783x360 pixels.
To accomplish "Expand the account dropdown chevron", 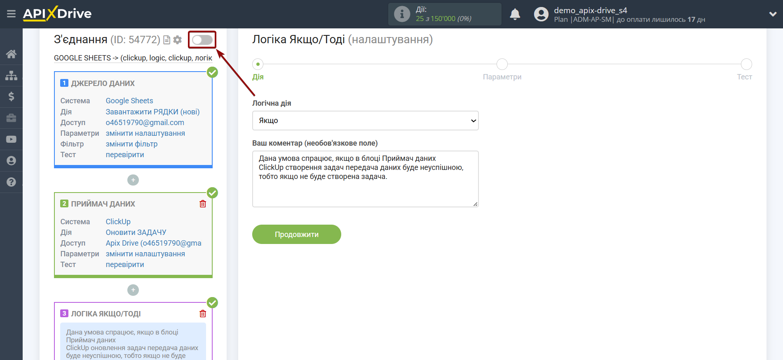I will [x=773, y=14].
